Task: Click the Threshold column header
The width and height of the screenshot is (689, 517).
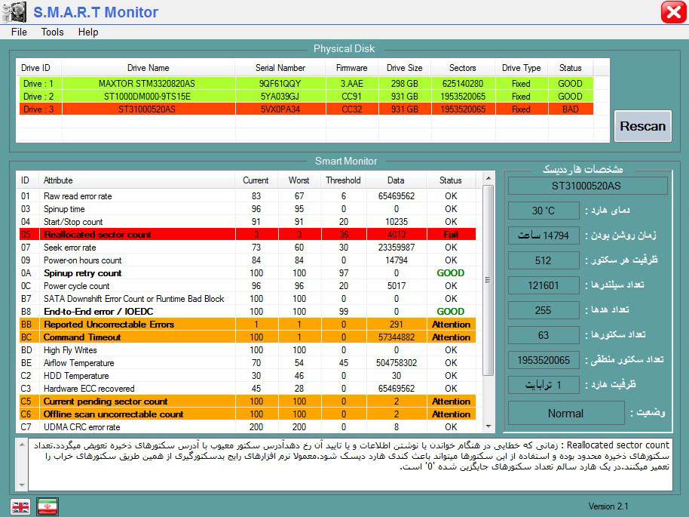Action: pos(343,180)
